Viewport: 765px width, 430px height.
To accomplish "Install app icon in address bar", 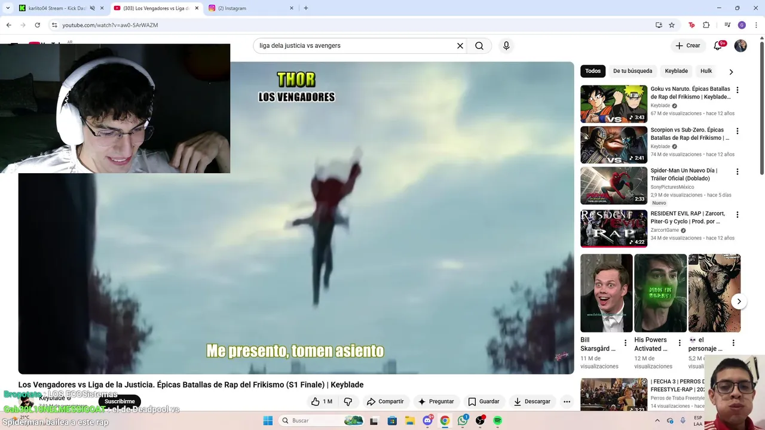I will pyautogui.click(x=659, y=25).
